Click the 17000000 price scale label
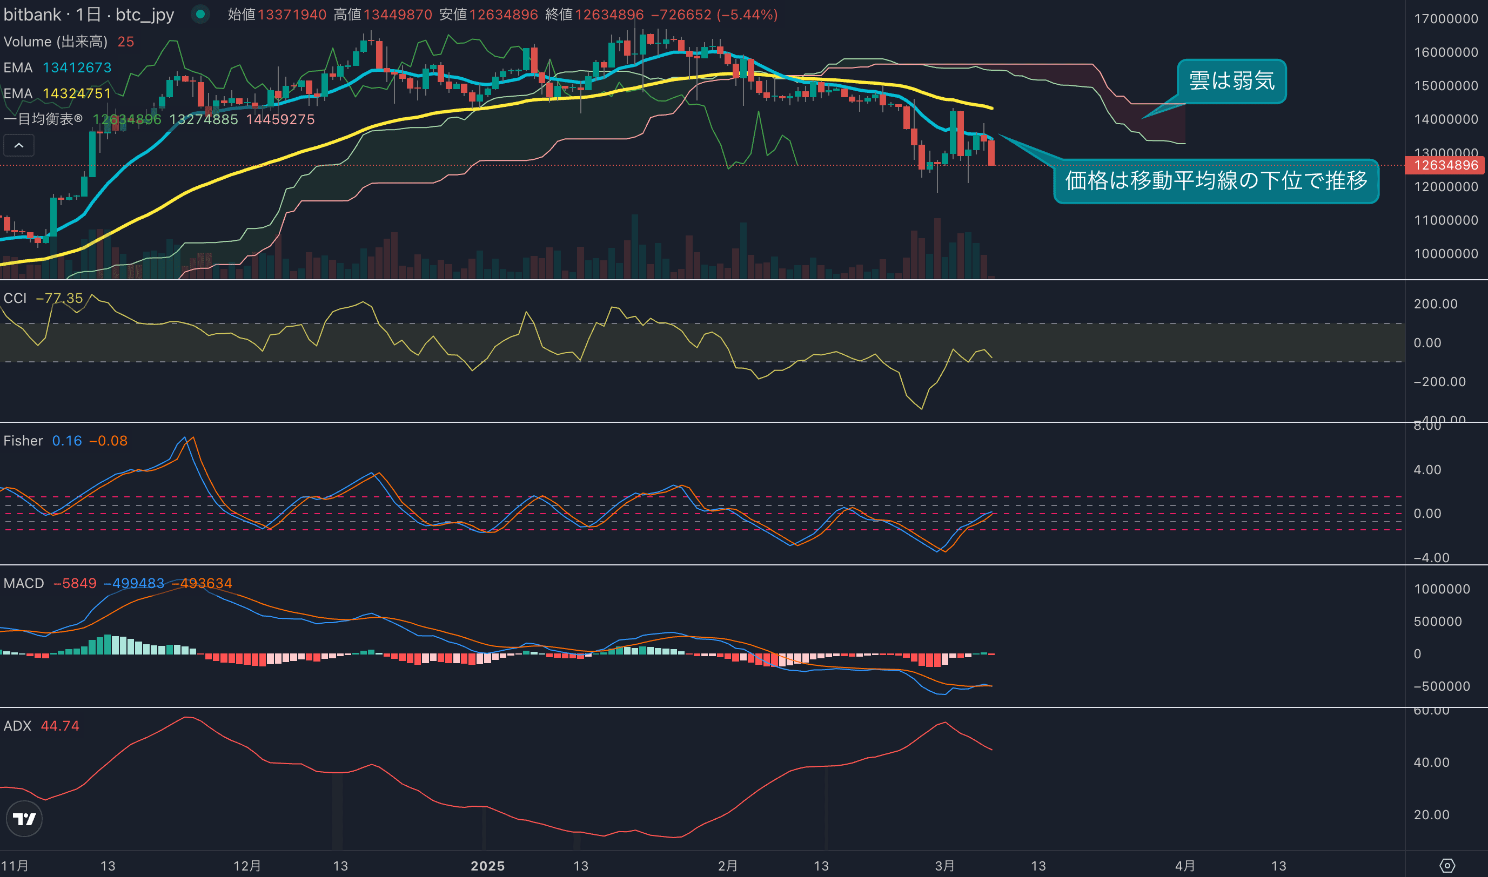 pyautogui.click(x=1445, y=19)
